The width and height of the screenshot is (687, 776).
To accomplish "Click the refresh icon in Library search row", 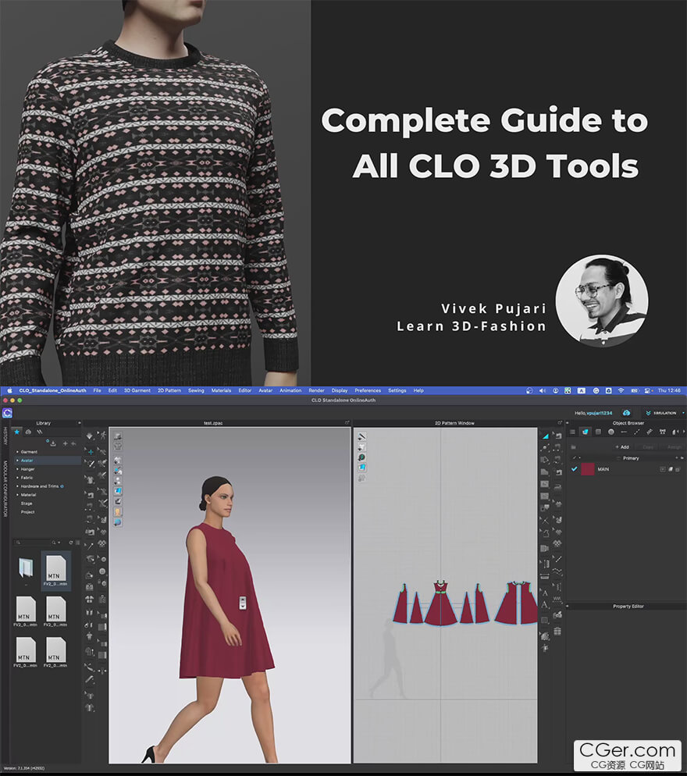I will pos(71,543).
